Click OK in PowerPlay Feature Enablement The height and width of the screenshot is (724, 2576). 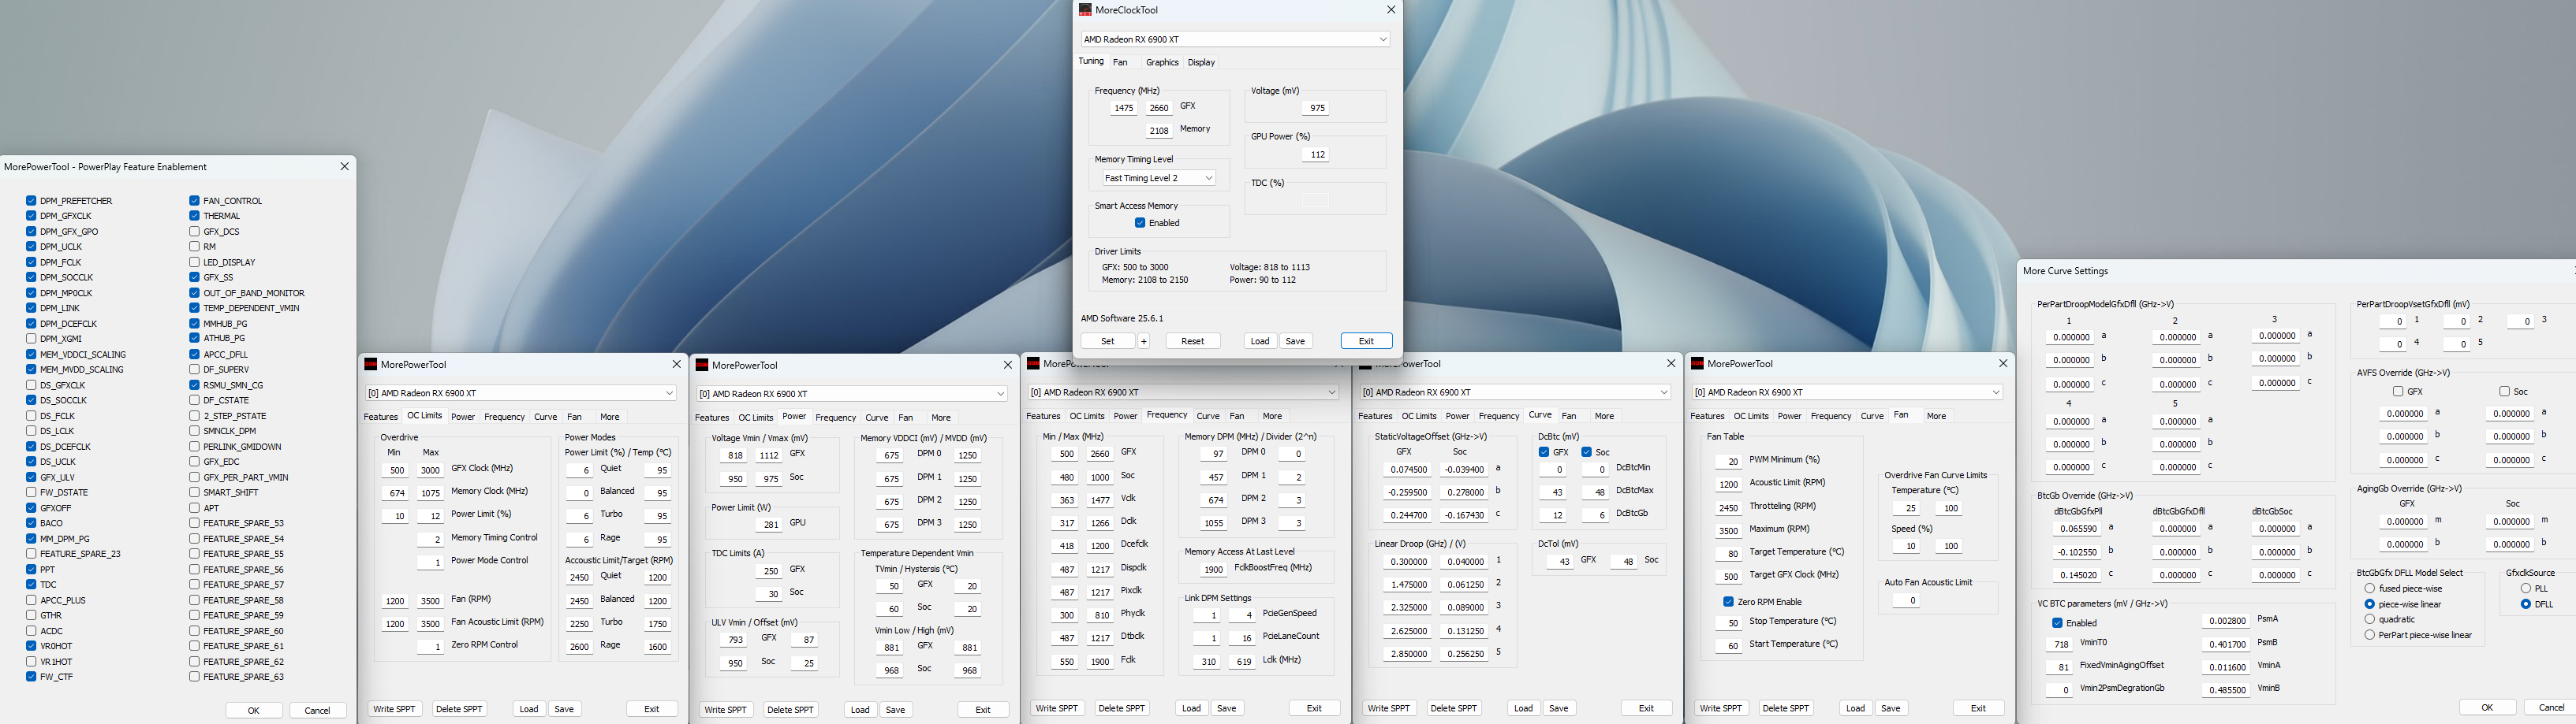point(253,709)
